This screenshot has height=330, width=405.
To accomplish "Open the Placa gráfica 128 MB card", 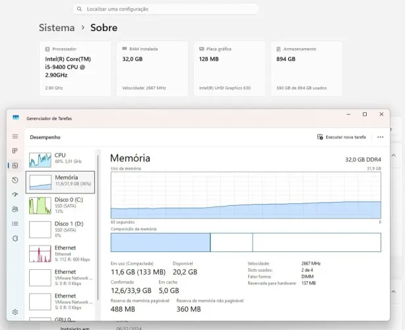I will (230, 69).
